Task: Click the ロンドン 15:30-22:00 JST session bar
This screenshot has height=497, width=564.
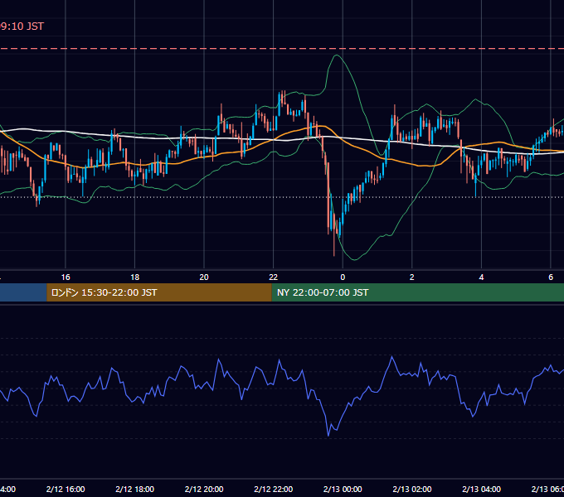Action: [159, 292]
